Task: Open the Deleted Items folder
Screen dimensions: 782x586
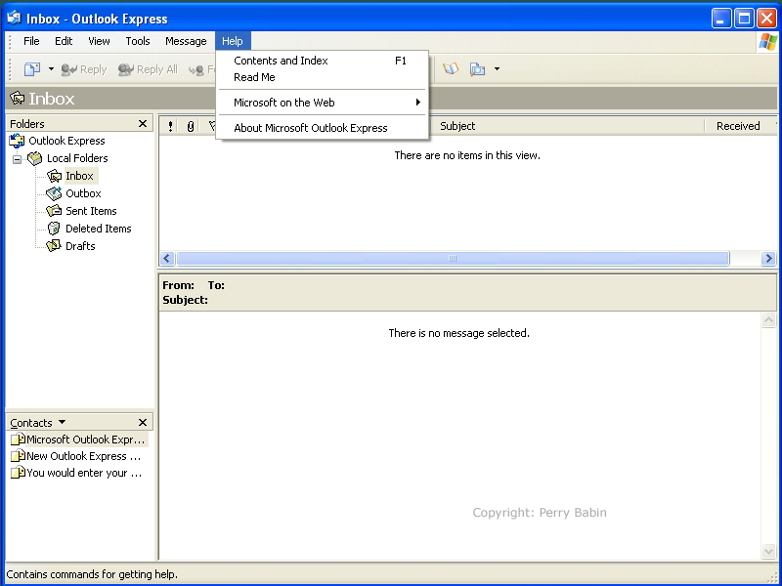Action: (98, 229)
